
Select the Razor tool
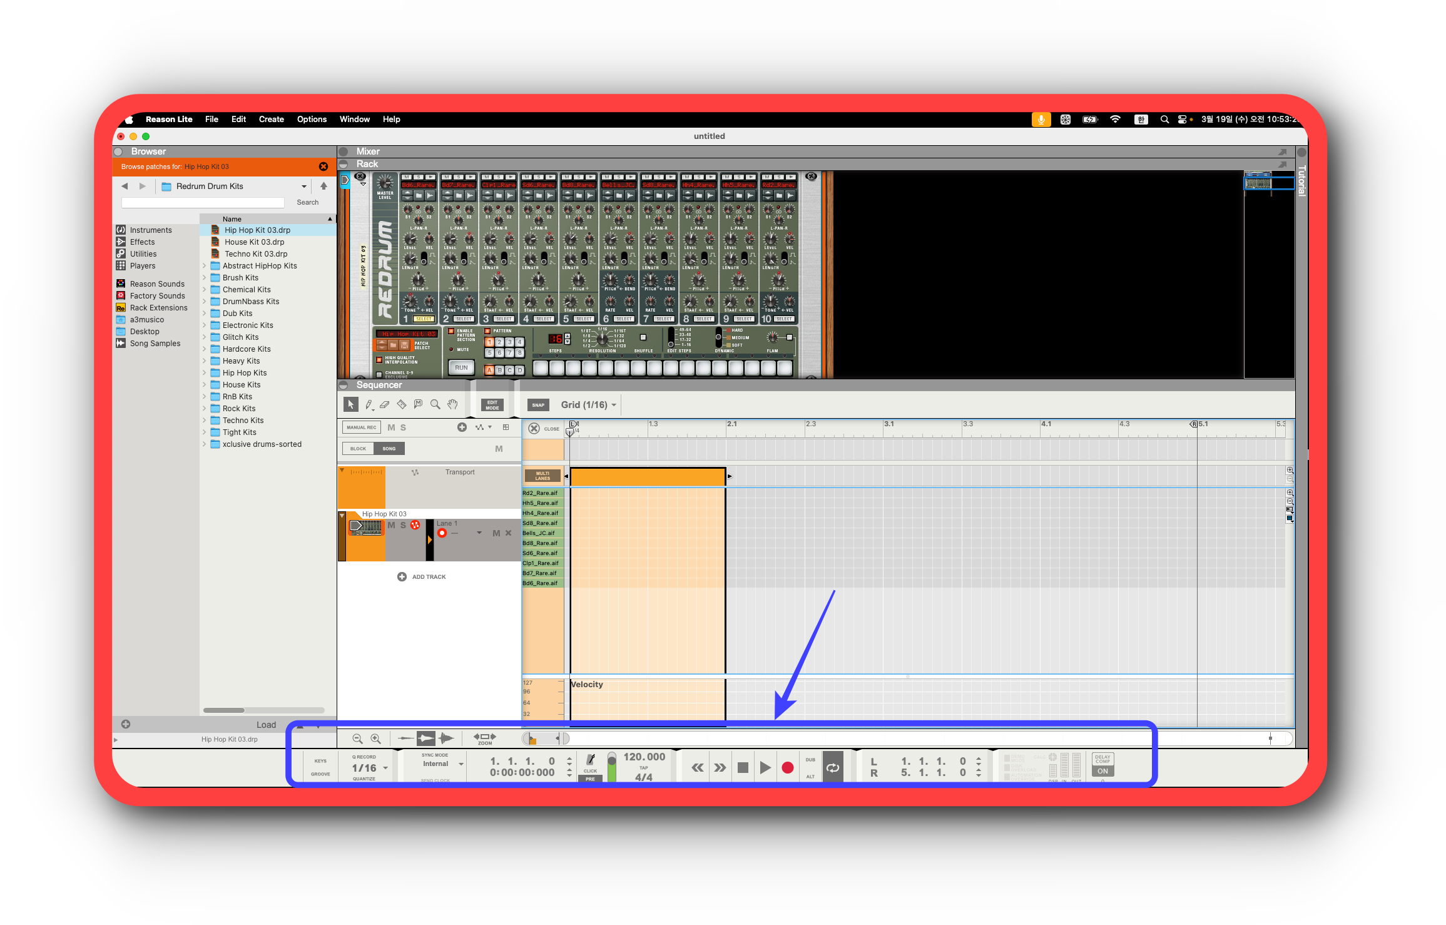[x=402, y=405]
